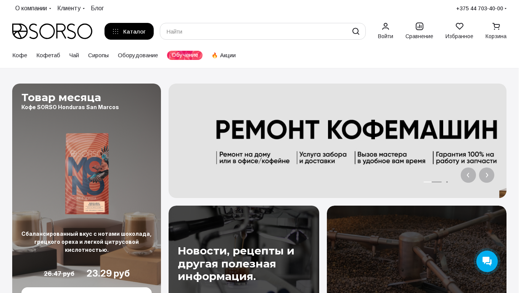The image size is (521, 293).
Task: Open the Каталог button
Action: [x=129, y=31]
